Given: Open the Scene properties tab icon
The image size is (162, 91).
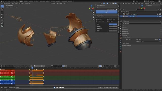Looking at the screenshot, I should (121, 33).
